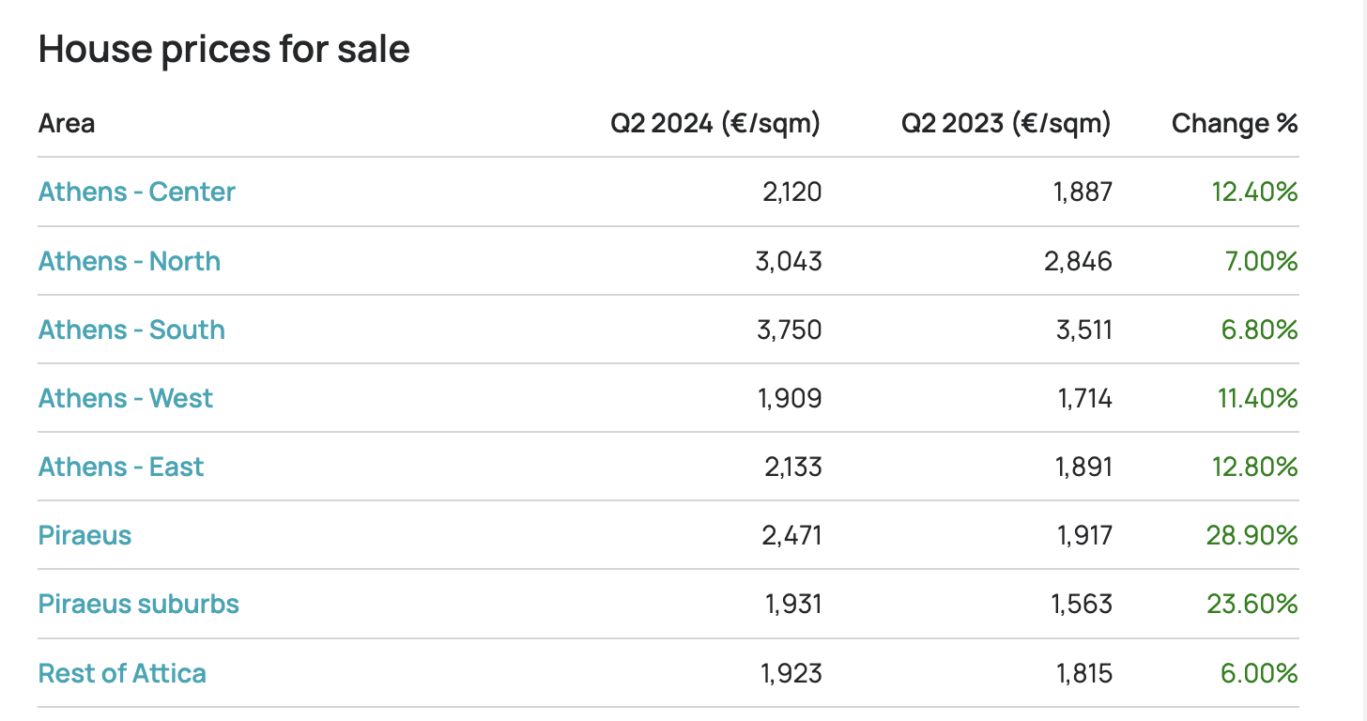Click the 6.00% change for Rest of Attica
Screen dimensions: 1367x721
pos(1258,673)
